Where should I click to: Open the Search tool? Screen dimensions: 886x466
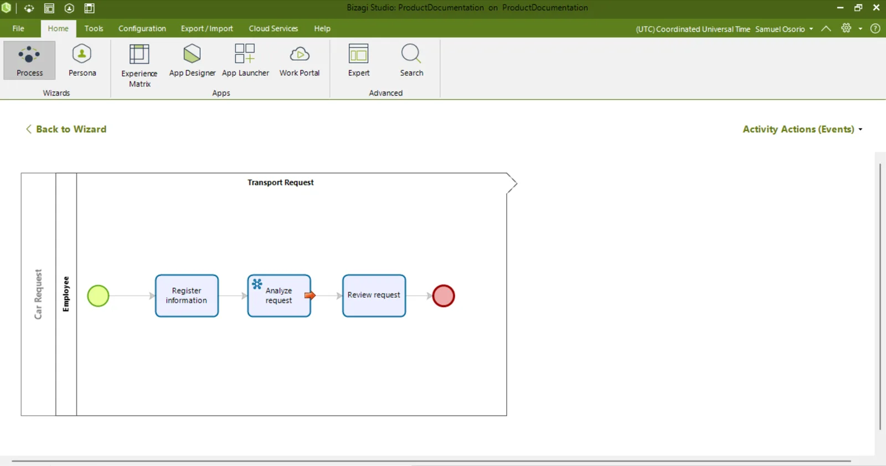[411, 60]
